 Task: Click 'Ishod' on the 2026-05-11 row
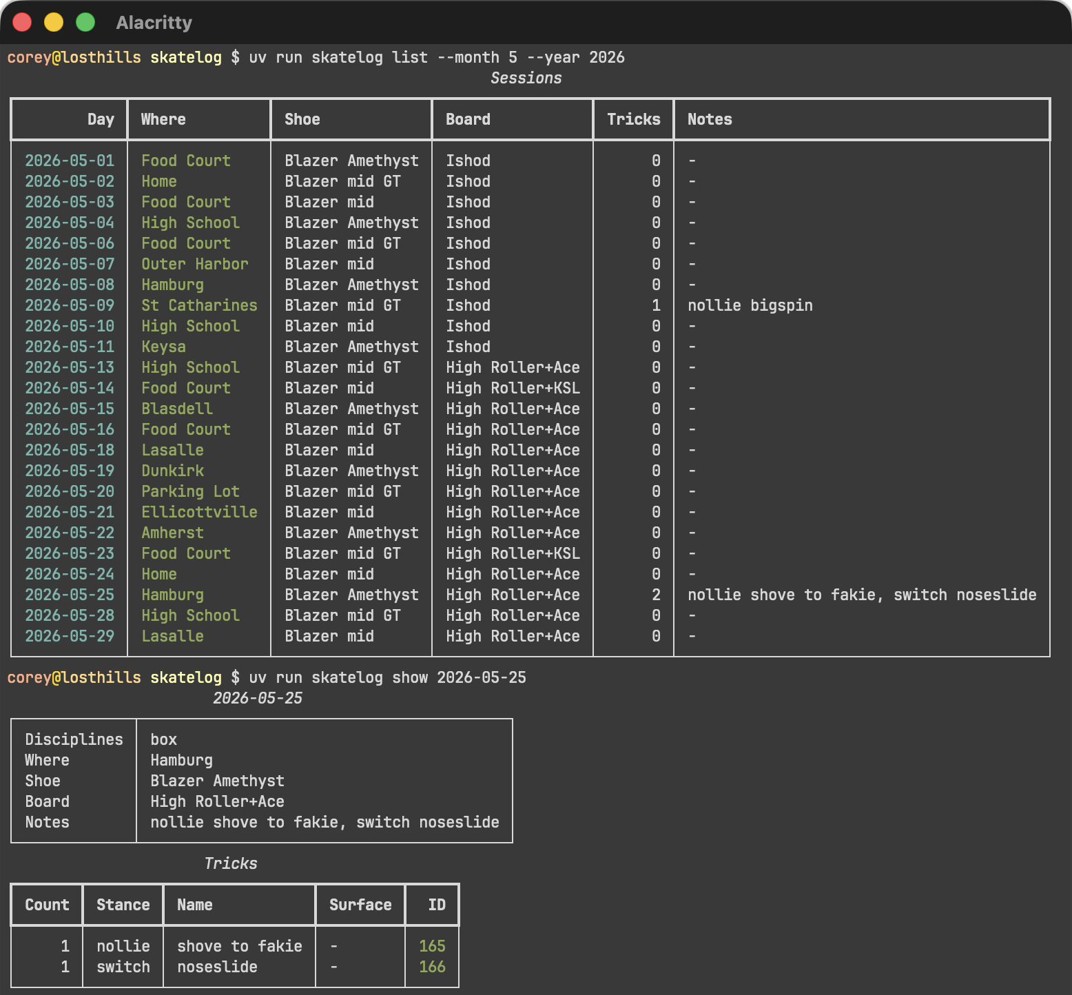(x=468, y=347)
